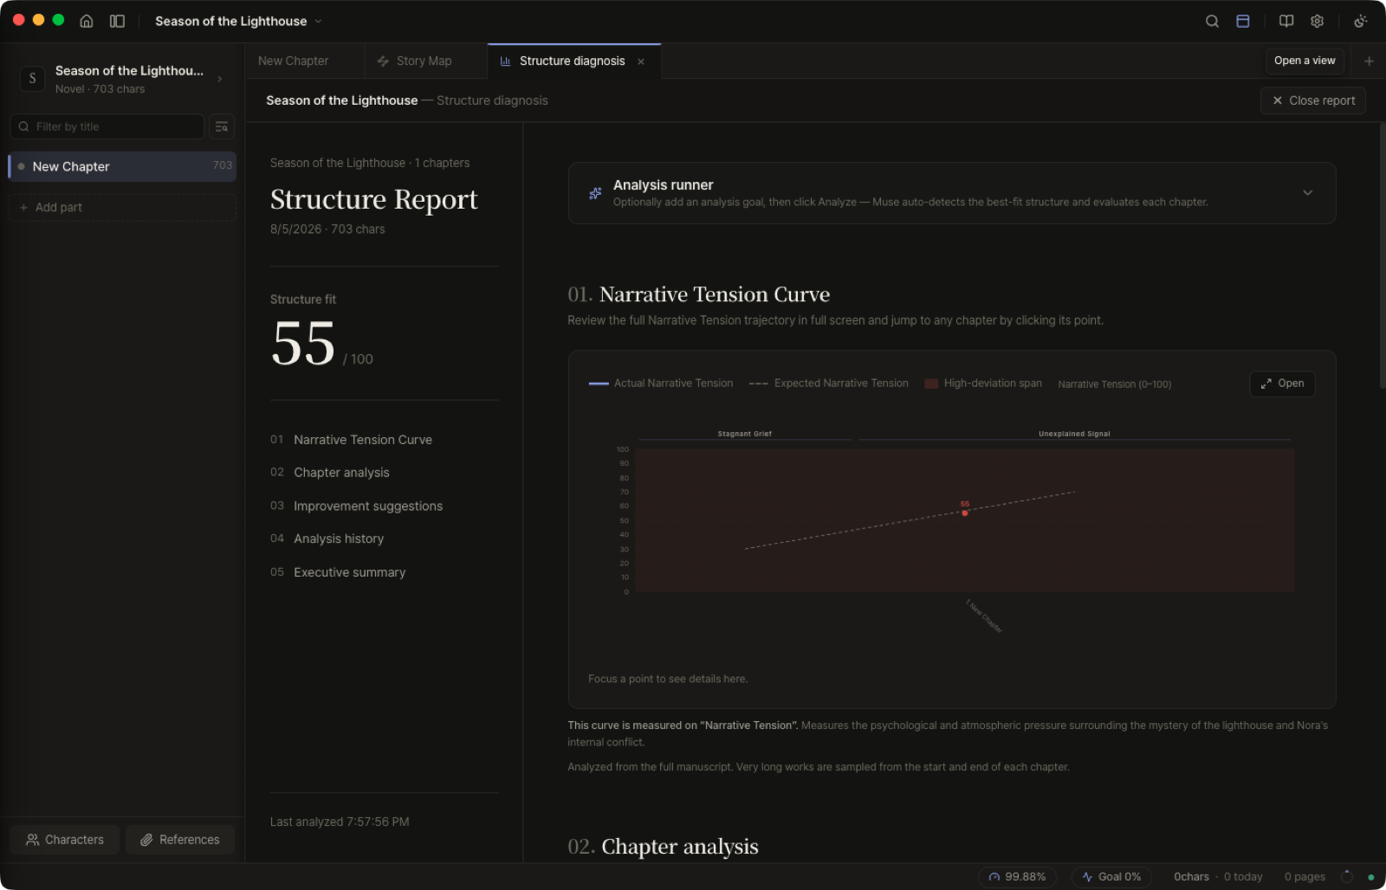Open the book reader icon

pyautogui.click(x=1286, y=21)
